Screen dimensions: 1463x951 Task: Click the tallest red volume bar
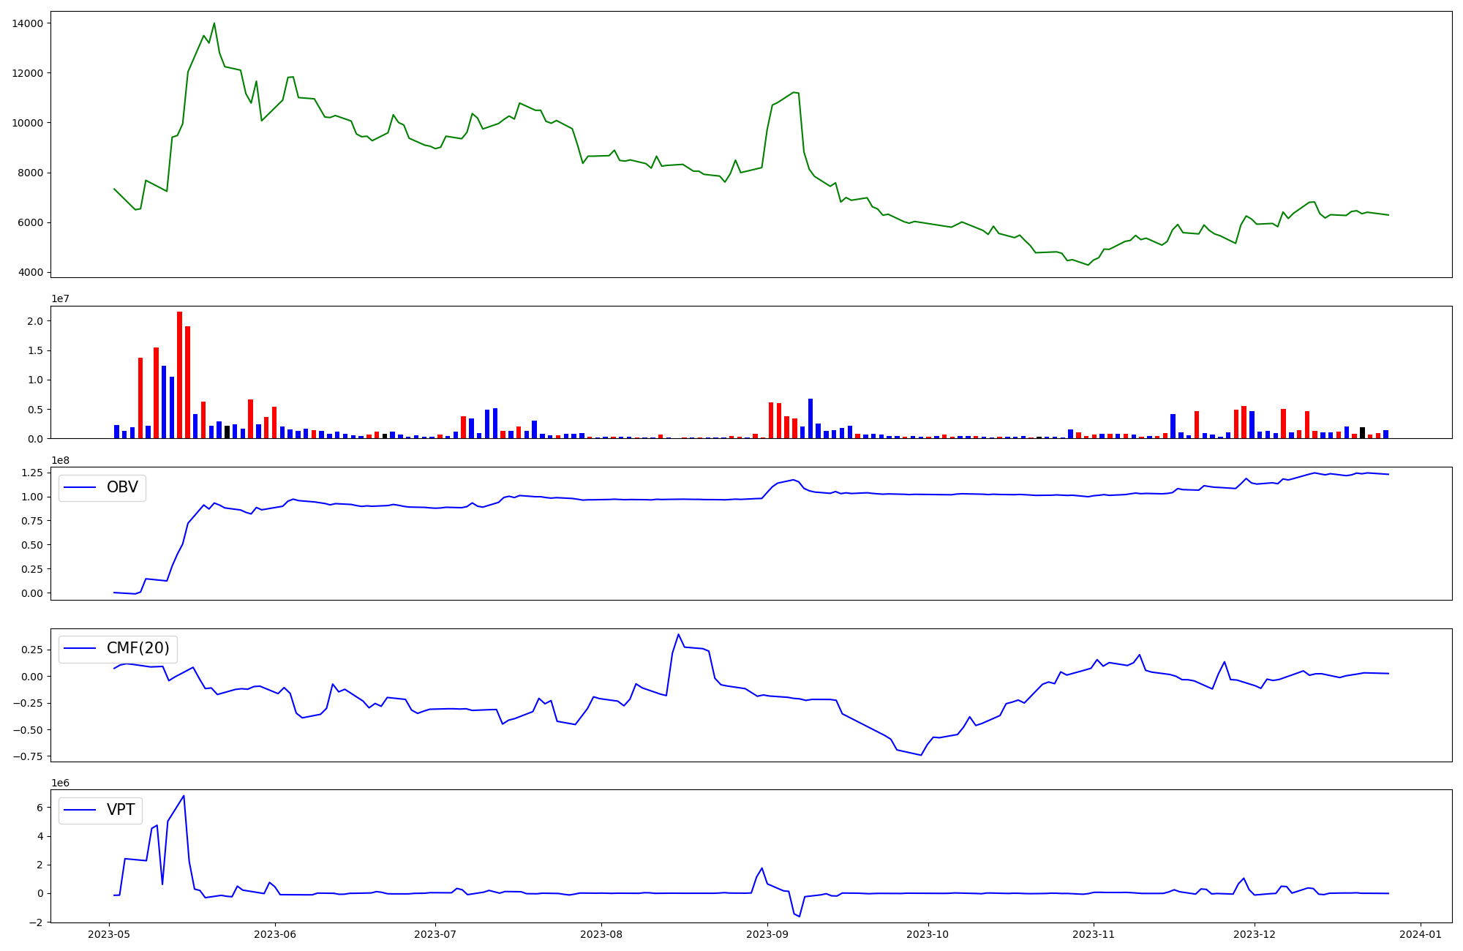tap(179, 375)
